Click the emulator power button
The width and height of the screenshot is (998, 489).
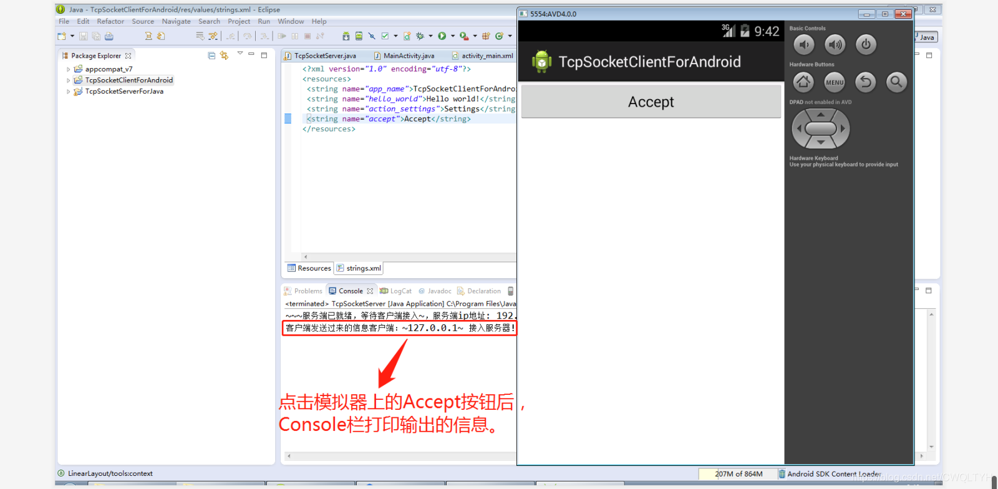coord(866,44)
